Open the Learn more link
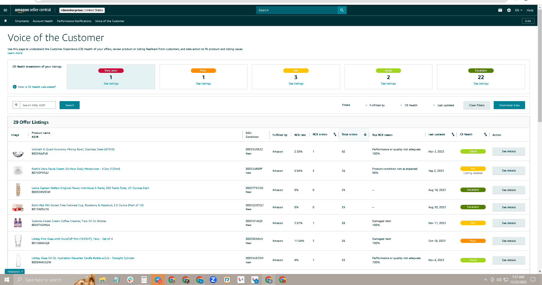This screenshot has width=542, height=285. 15,53
